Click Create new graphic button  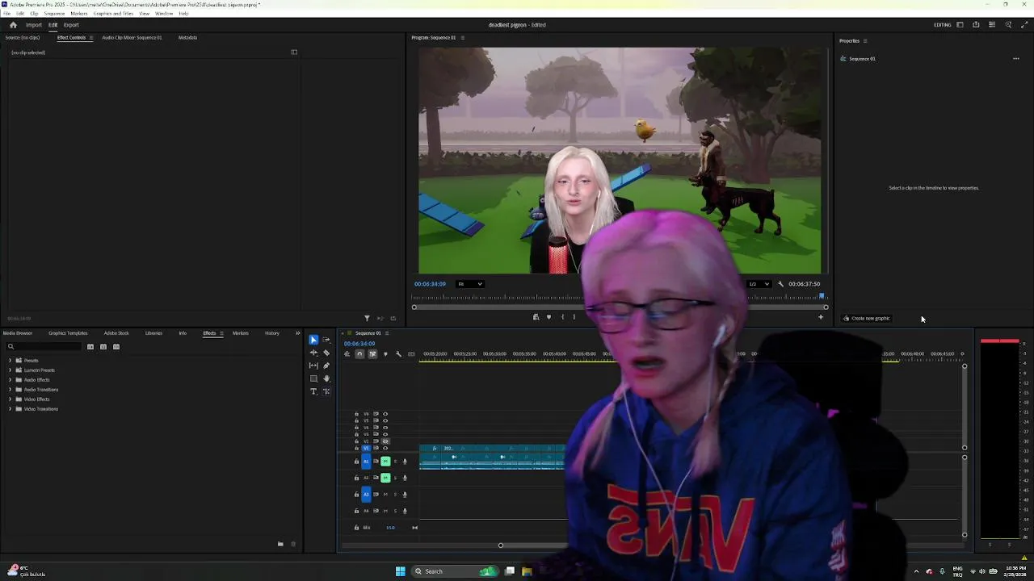(x=866, y=318)
